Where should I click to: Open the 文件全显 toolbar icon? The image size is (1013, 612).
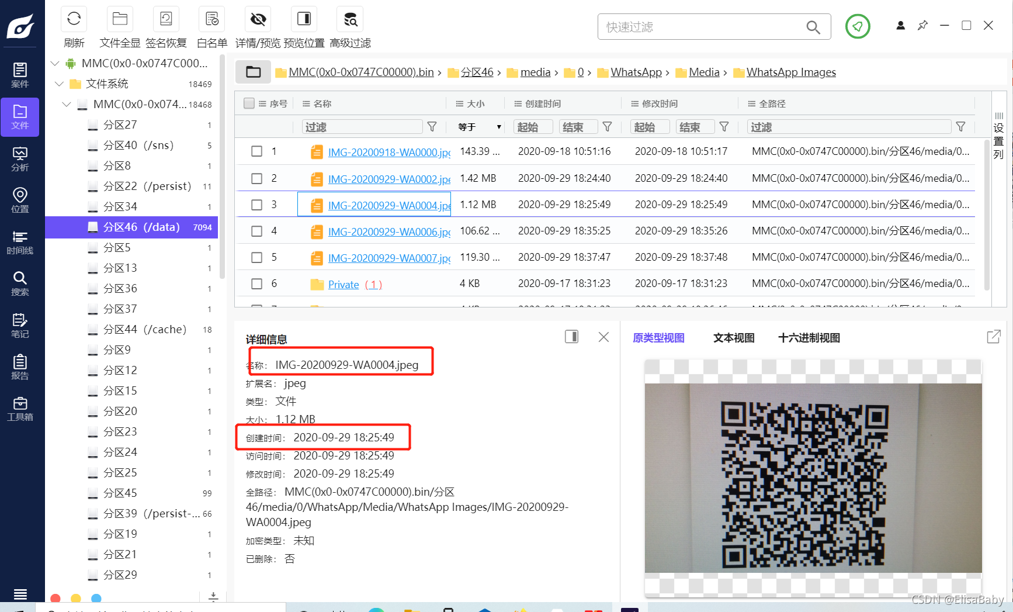tap(120, 19)
